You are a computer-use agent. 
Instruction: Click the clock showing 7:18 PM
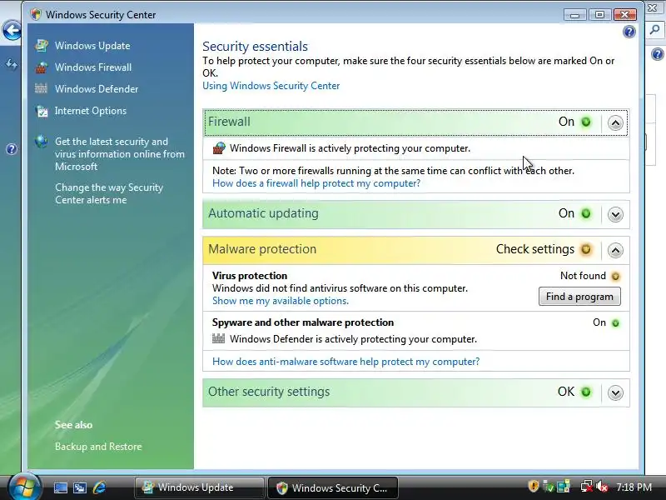pyautogui.click(x=634, y=487)
